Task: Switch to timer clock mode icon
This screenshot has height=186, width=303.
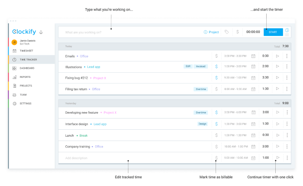Action: point(287,30)
